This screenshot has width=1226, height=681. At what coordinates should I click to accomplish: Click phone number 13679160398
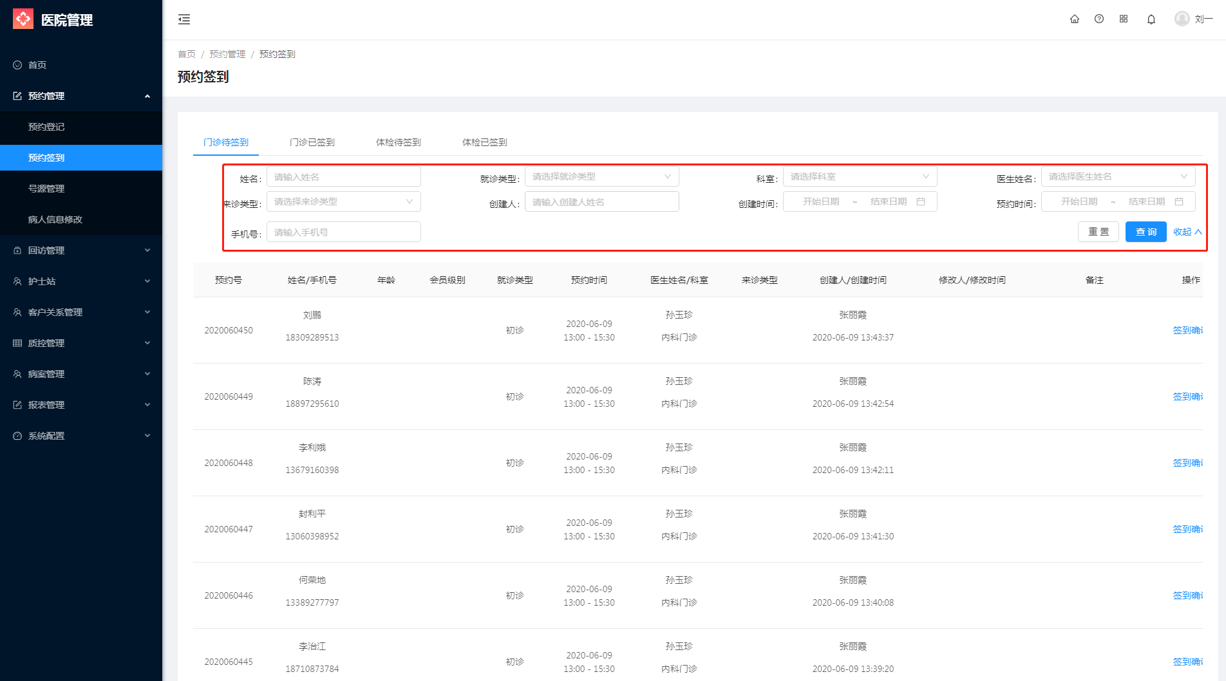[312, 470]
